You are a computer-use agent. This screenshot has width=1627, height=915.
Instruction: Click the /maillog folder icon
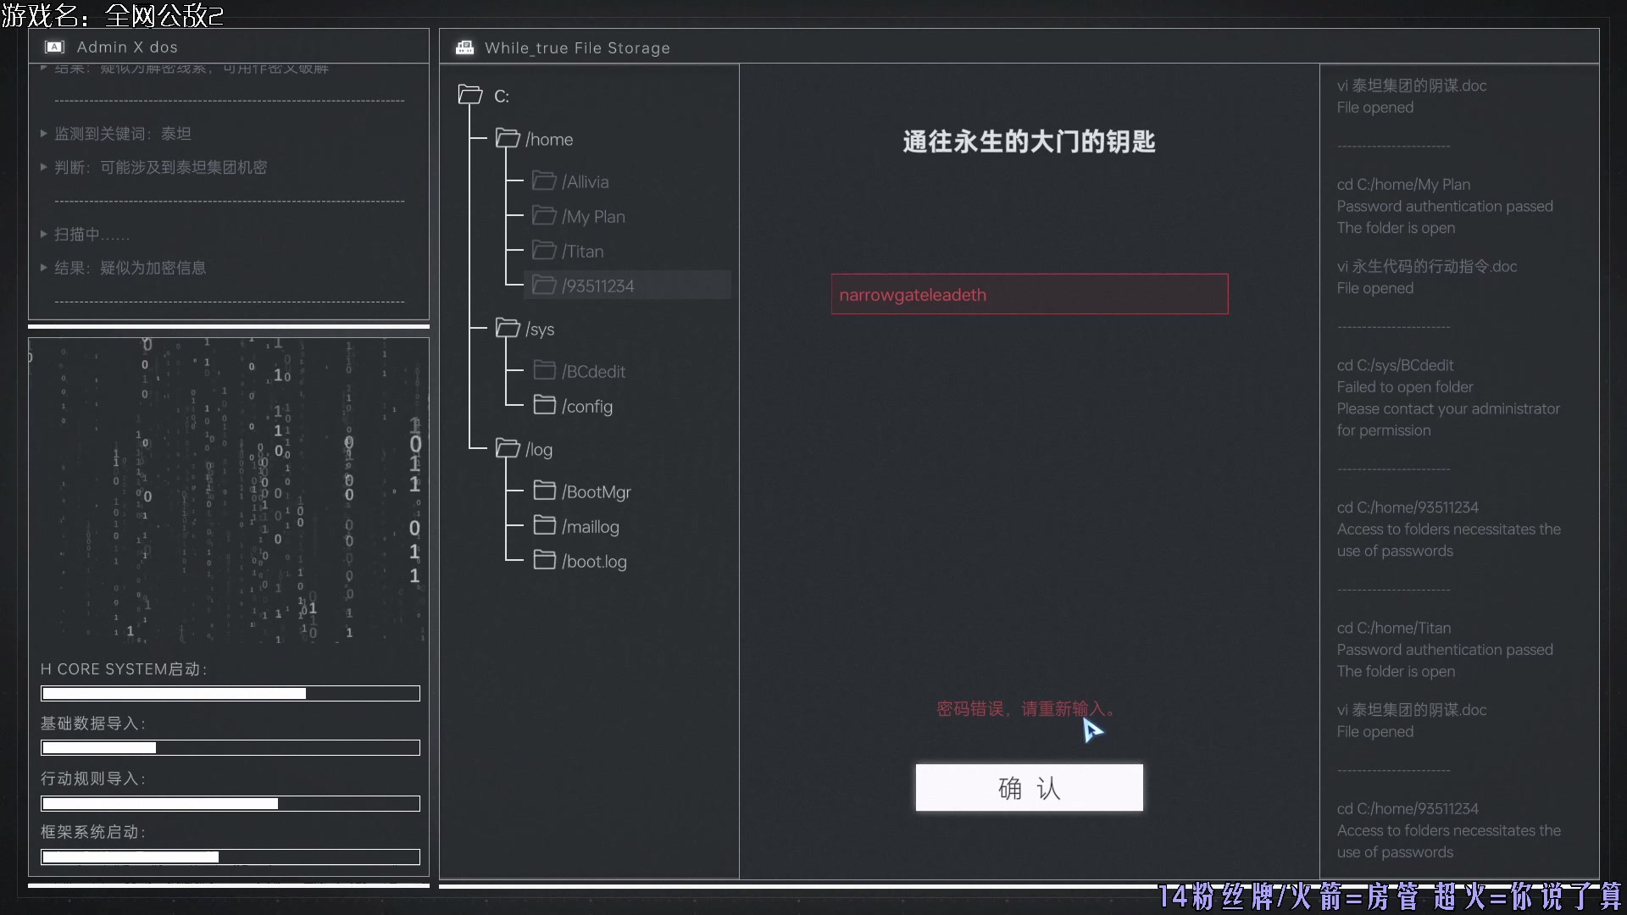[544, 525]
